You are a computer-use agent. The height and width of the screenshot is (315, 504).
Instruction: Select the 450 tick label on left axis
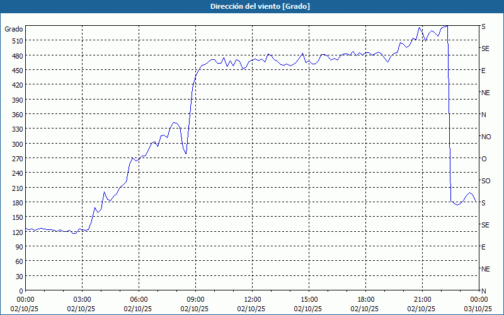pos(16,71)
